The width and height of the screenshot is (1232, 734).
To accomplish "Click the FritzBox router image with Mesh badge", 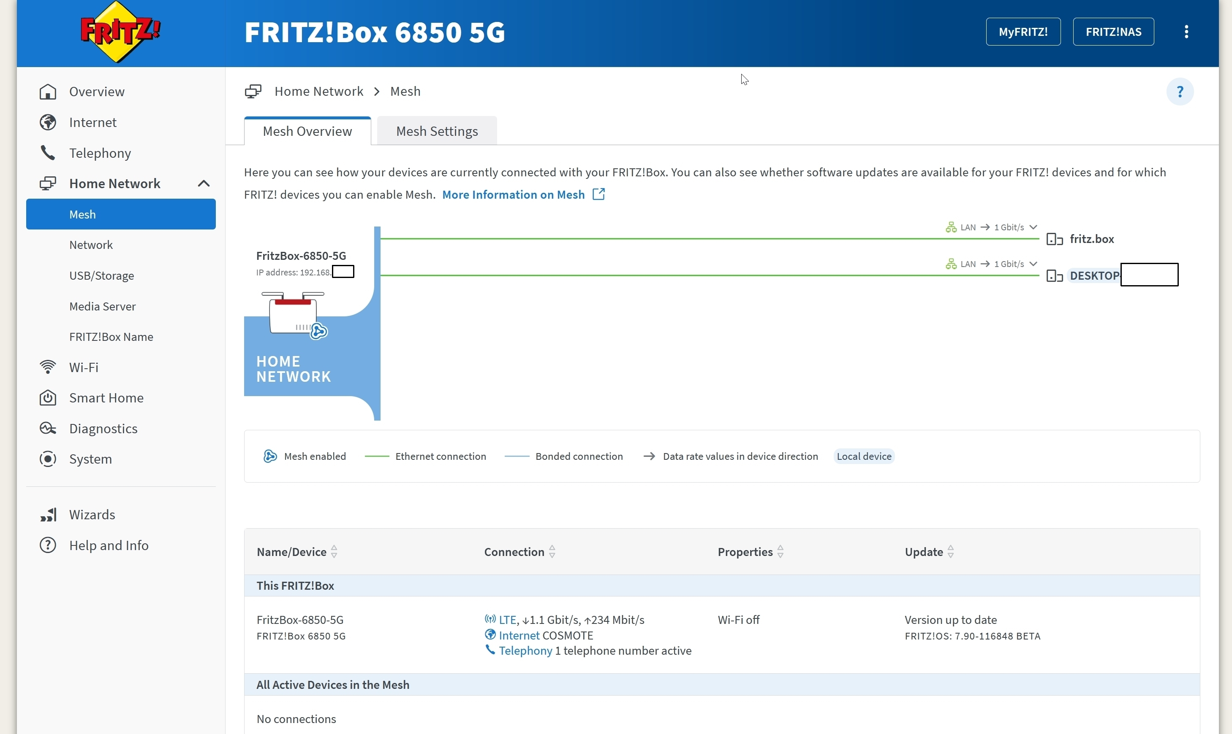I will tap(295, 315).
